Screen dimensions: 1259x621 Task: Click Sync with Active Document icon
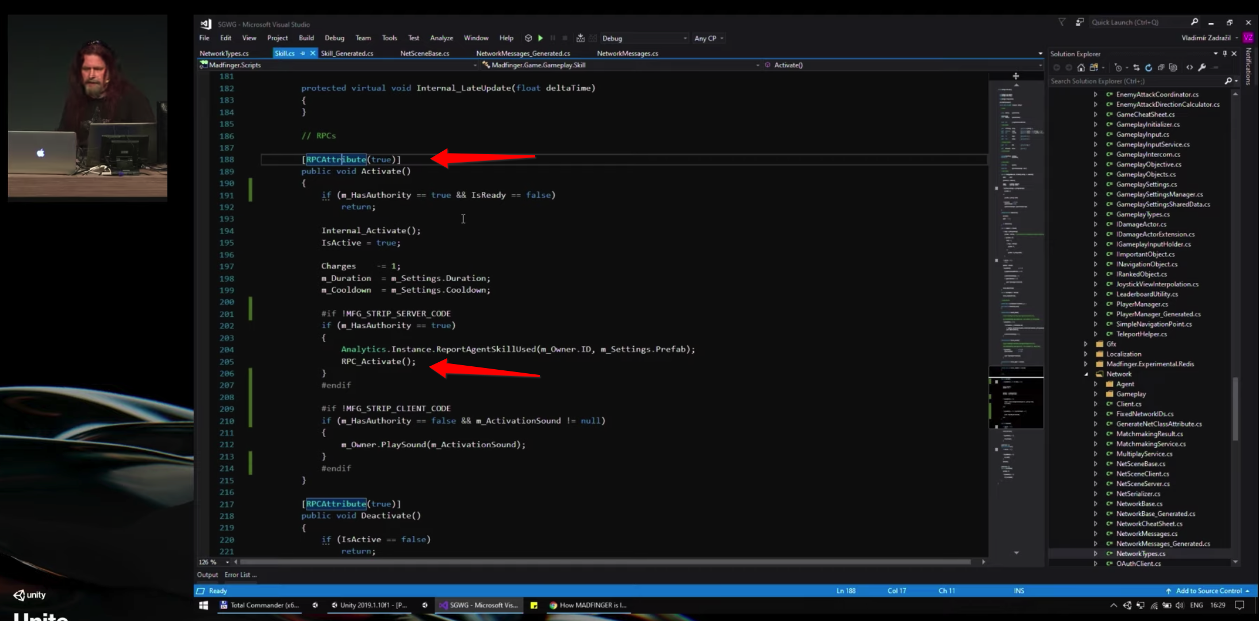1137,67
